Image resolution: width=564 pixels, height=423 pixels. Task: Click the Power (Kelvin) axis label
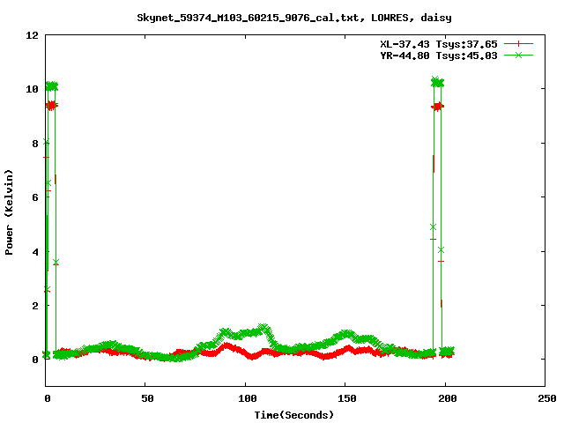click(9, 212)
